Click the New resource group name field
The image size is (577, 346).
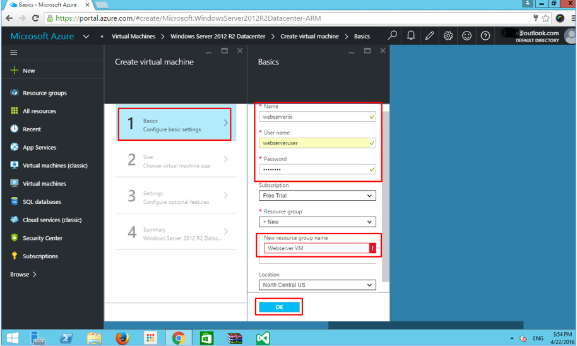[x=319, y=248]
